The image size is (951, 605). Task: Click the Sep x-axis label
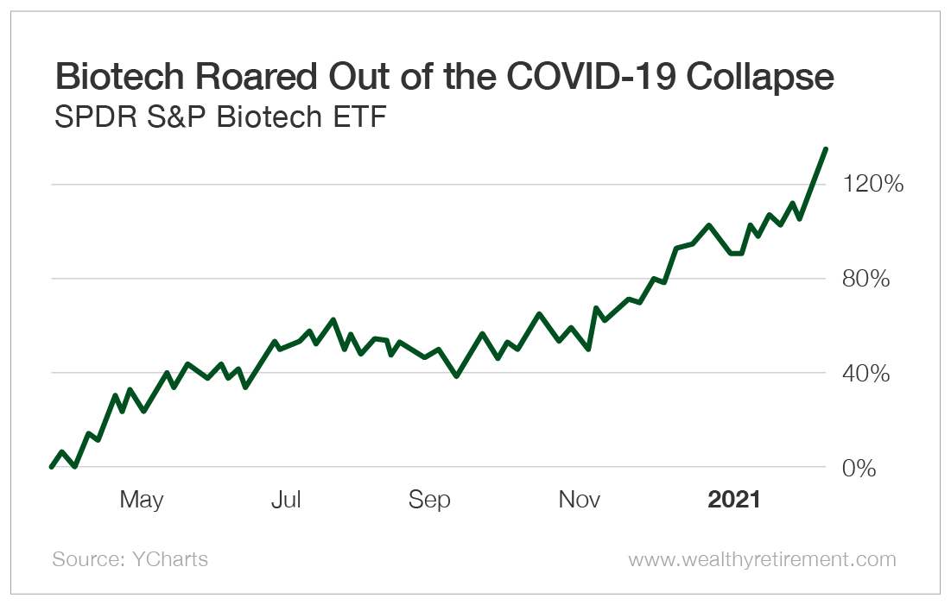point(429,500)
